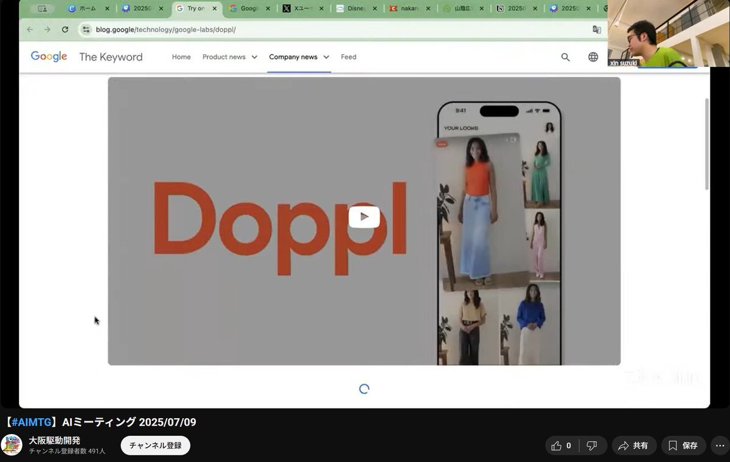This screenshot has width=730, height=462.
Task: Click the チャンネル登録 subscribe button
Action: click(x=156, y=446)
